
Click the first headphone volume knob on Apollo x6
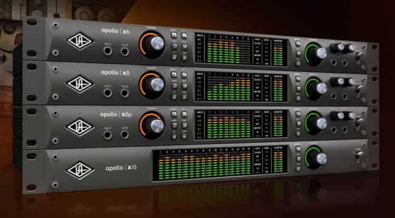pos(337,47)
